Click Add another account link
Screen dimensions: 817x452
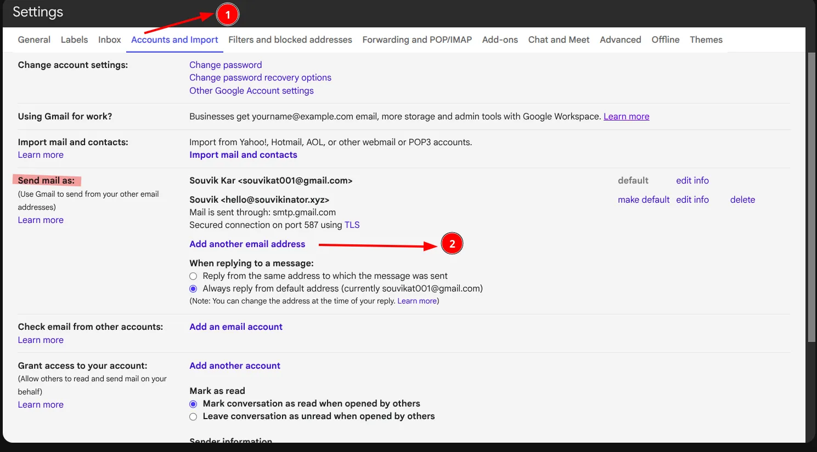point(235,365)
